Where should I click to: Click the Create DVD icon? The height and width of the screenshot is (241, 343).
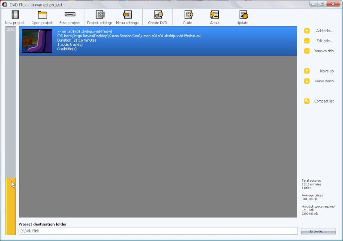pos(158,15)
